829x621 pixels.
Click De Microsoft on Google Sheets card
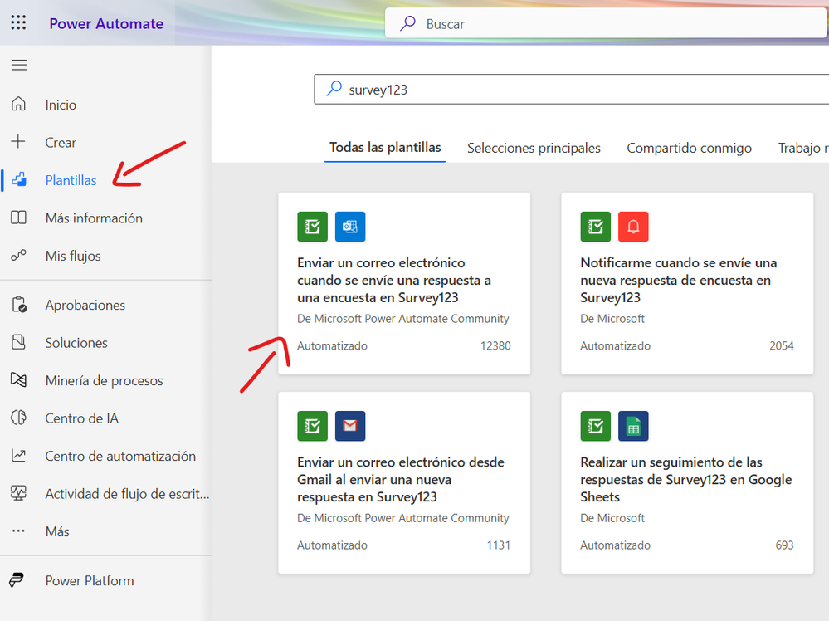[x=612, y=518]
